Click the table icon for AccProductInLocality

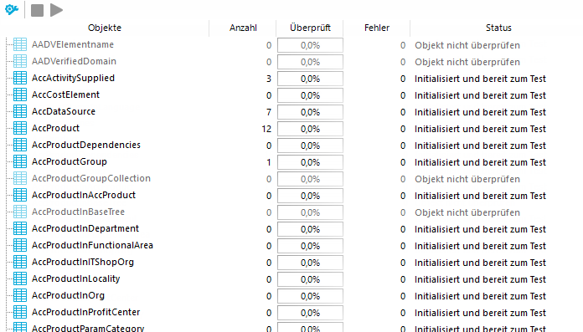20,278
